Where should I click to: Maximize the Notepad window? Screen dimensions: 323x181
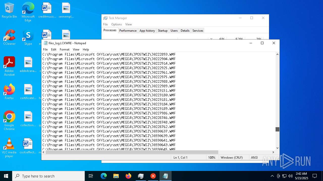262,43
